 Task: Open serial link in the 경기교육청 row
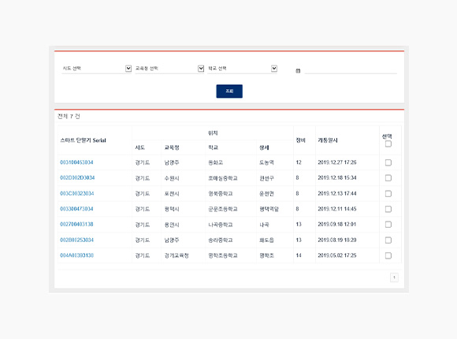pyautogui.click(x=77, y=255)
